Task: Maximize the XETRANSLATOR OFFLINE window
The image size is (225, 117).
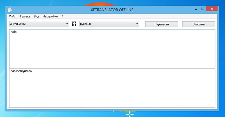Action: coord(202,9)
